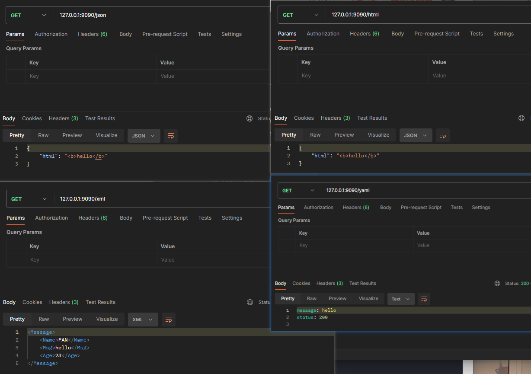
Task: Open JSON format dropdown in /html response
Action: tap(416, 135)
